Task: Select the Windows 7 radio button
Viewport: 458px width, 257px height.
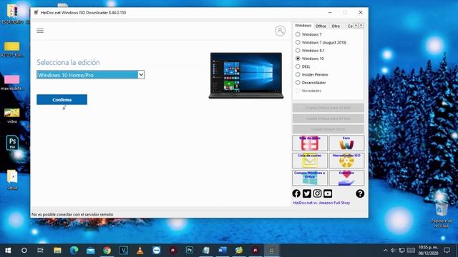Action: pyautogui.click(x=298, y=34)
